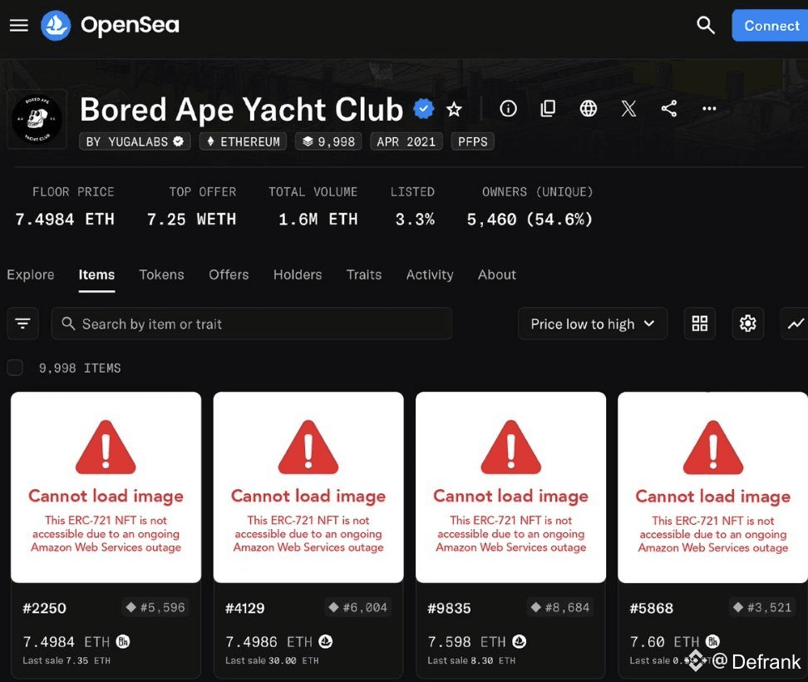Viewport: 808px width, 682px height.
Task: Favorite the collection with the star icon
Action: [x=454, y=109]
